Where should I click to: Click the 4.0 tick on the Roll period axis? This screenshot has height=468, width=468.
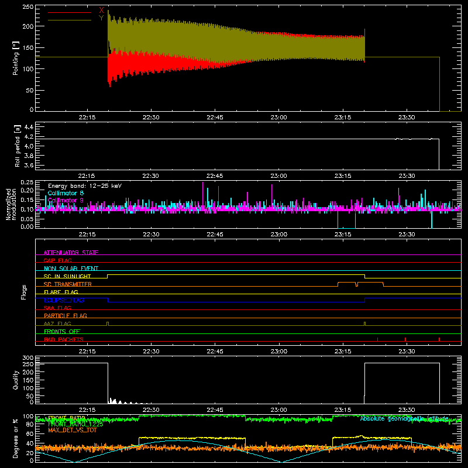point(29,146)
